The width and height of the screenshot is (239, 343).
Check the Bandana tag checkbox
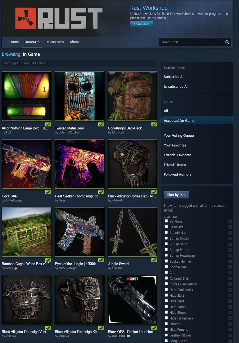[166, 221]
